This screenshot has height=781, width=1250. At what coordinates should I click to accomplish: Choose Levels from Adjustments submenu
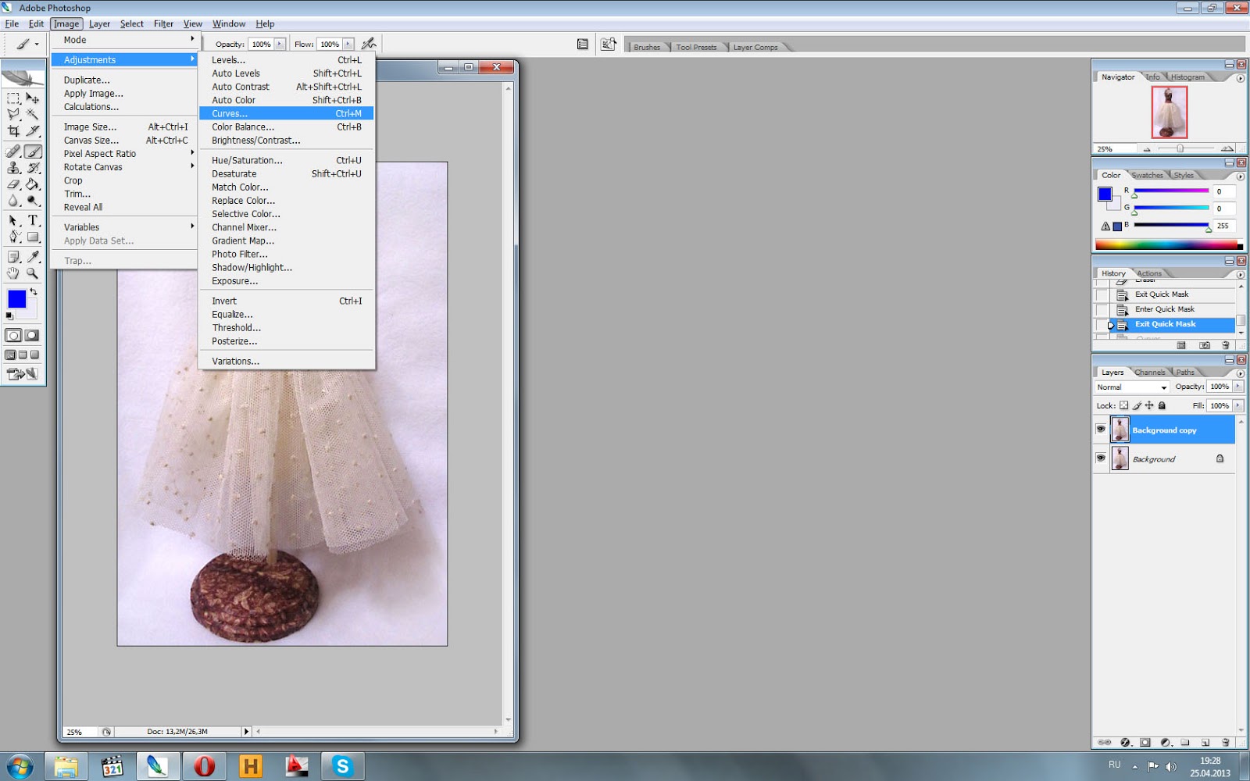click(286, 59)
